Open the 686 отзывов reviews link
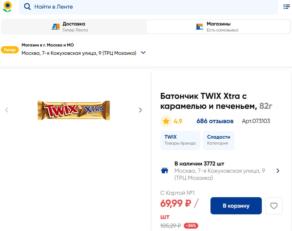 coord(215,121)
